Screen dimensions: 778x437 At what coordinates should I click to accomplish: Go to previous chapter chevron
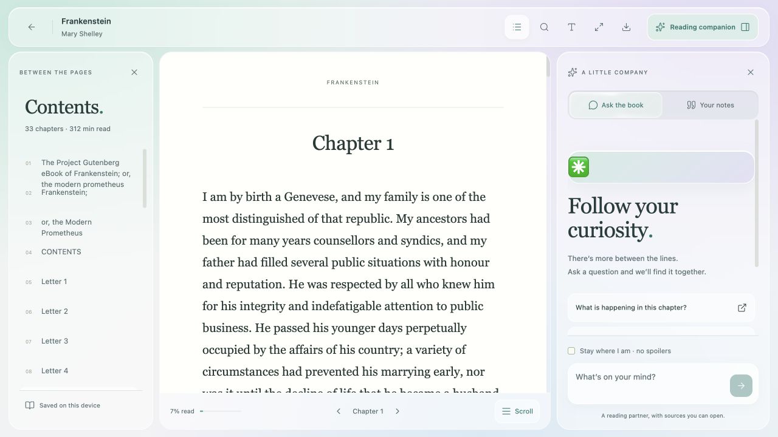tap(339, 412)
